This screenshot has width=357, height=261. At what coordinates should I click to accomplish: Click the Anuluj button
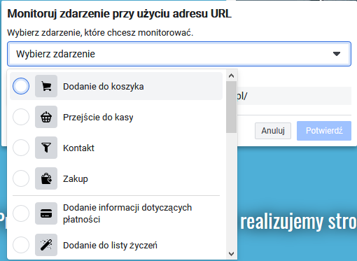point(273,131)
